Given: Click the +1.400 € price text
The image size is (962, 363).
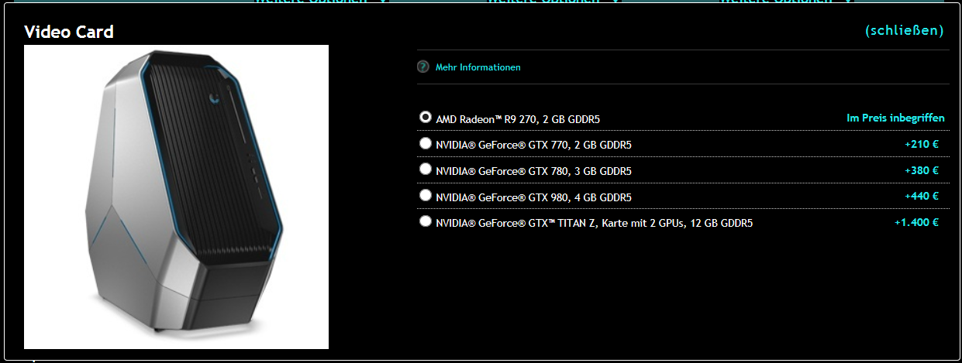Looking at the screenshot, I should [916, 222].
